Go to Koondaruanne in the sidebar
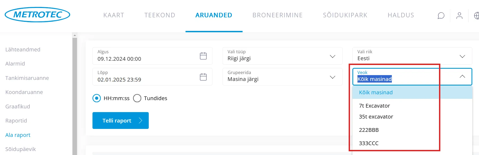Image resolution: width=479 pixels, height=155 pixels. click(x=24, y=92)
